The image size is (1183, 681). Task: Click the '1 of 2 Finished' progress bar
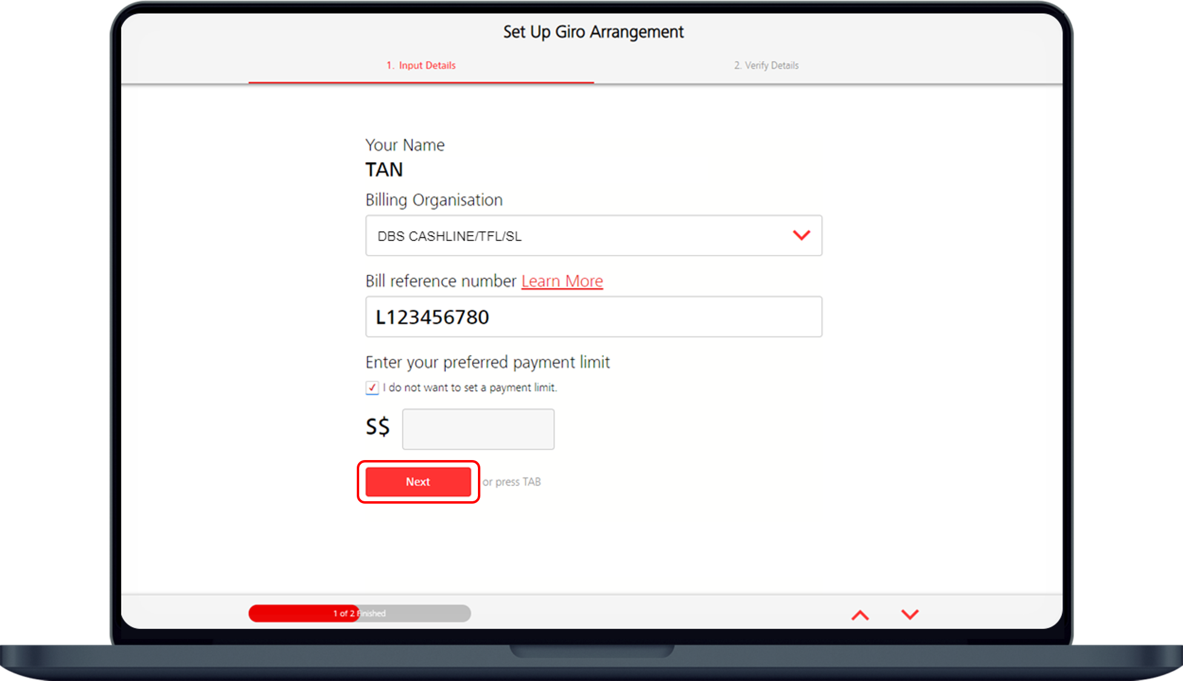pos(359,613)
